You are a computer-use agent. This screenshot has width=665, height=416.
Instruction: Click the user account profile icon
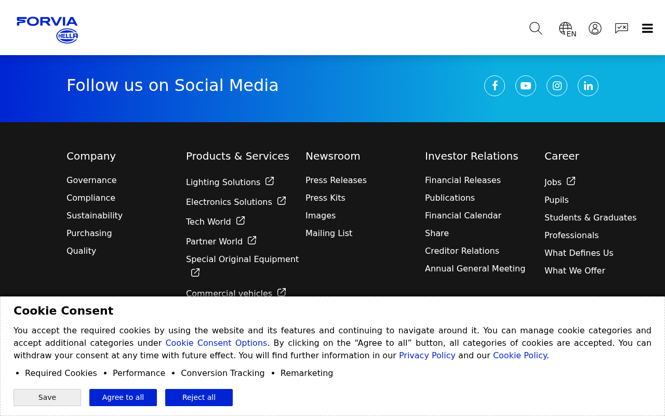click(x=595, y=29)
